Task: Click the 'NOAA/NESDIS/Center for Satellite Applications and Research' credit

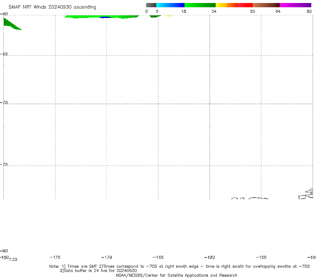Action: coord(176,275)
